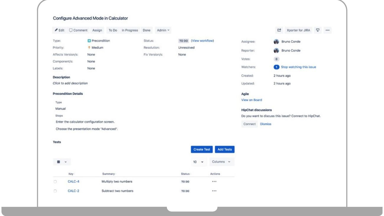Select the CALC-4 test checkbox
384x216 pixels.
[x=55, y=182]
